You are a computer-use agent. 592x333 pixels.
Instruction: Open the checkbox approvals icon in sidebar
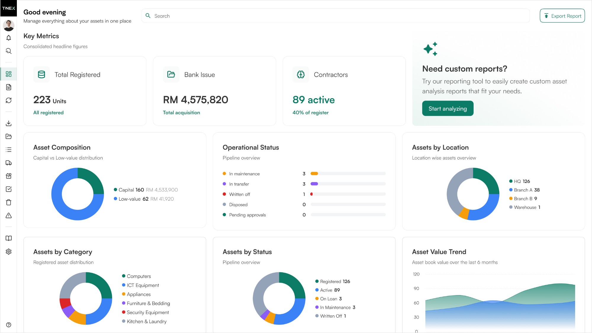9,189
